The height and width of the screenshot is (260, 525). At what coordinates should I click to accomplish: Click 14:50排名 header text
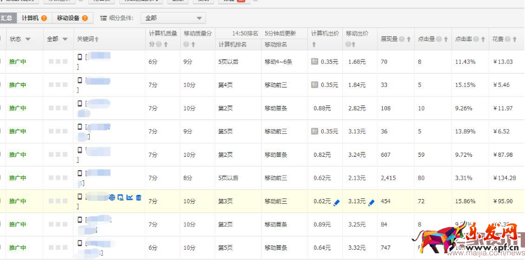245,34
